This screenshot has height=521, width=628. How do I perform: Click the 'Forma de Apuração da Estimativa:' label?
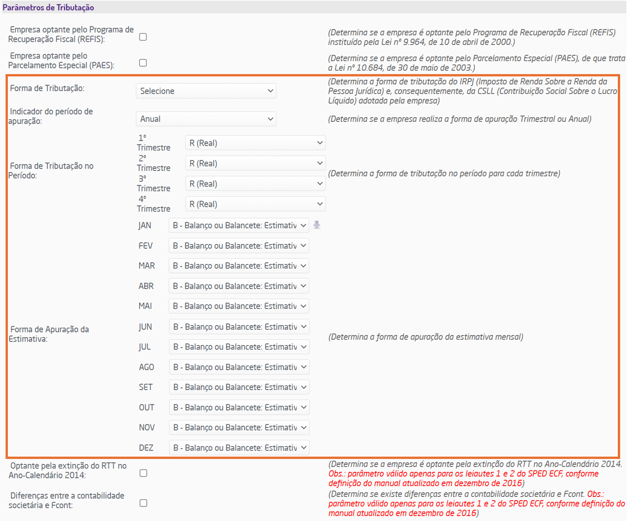pos(49,334)
